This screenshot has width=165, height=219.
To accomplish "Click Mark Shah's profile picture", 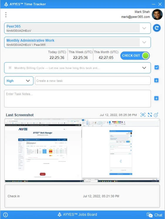I will (157, 14).
